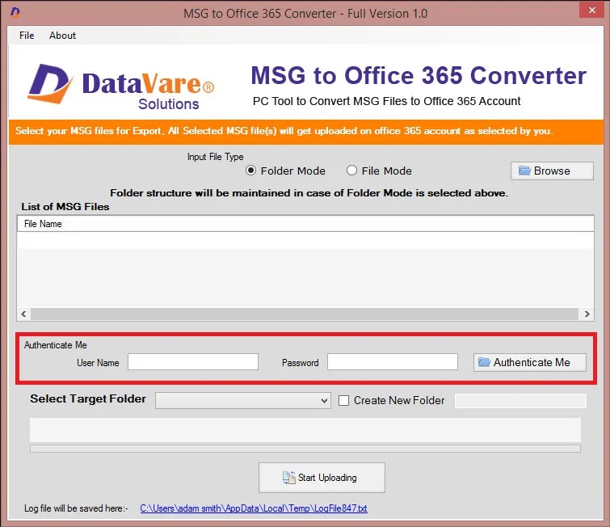Click the File Name column header
The image size is (610, 527).
305,224
